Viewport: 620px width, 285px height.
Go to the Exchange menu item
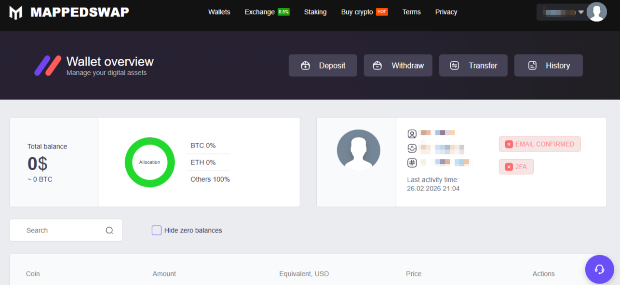[259, 12]
